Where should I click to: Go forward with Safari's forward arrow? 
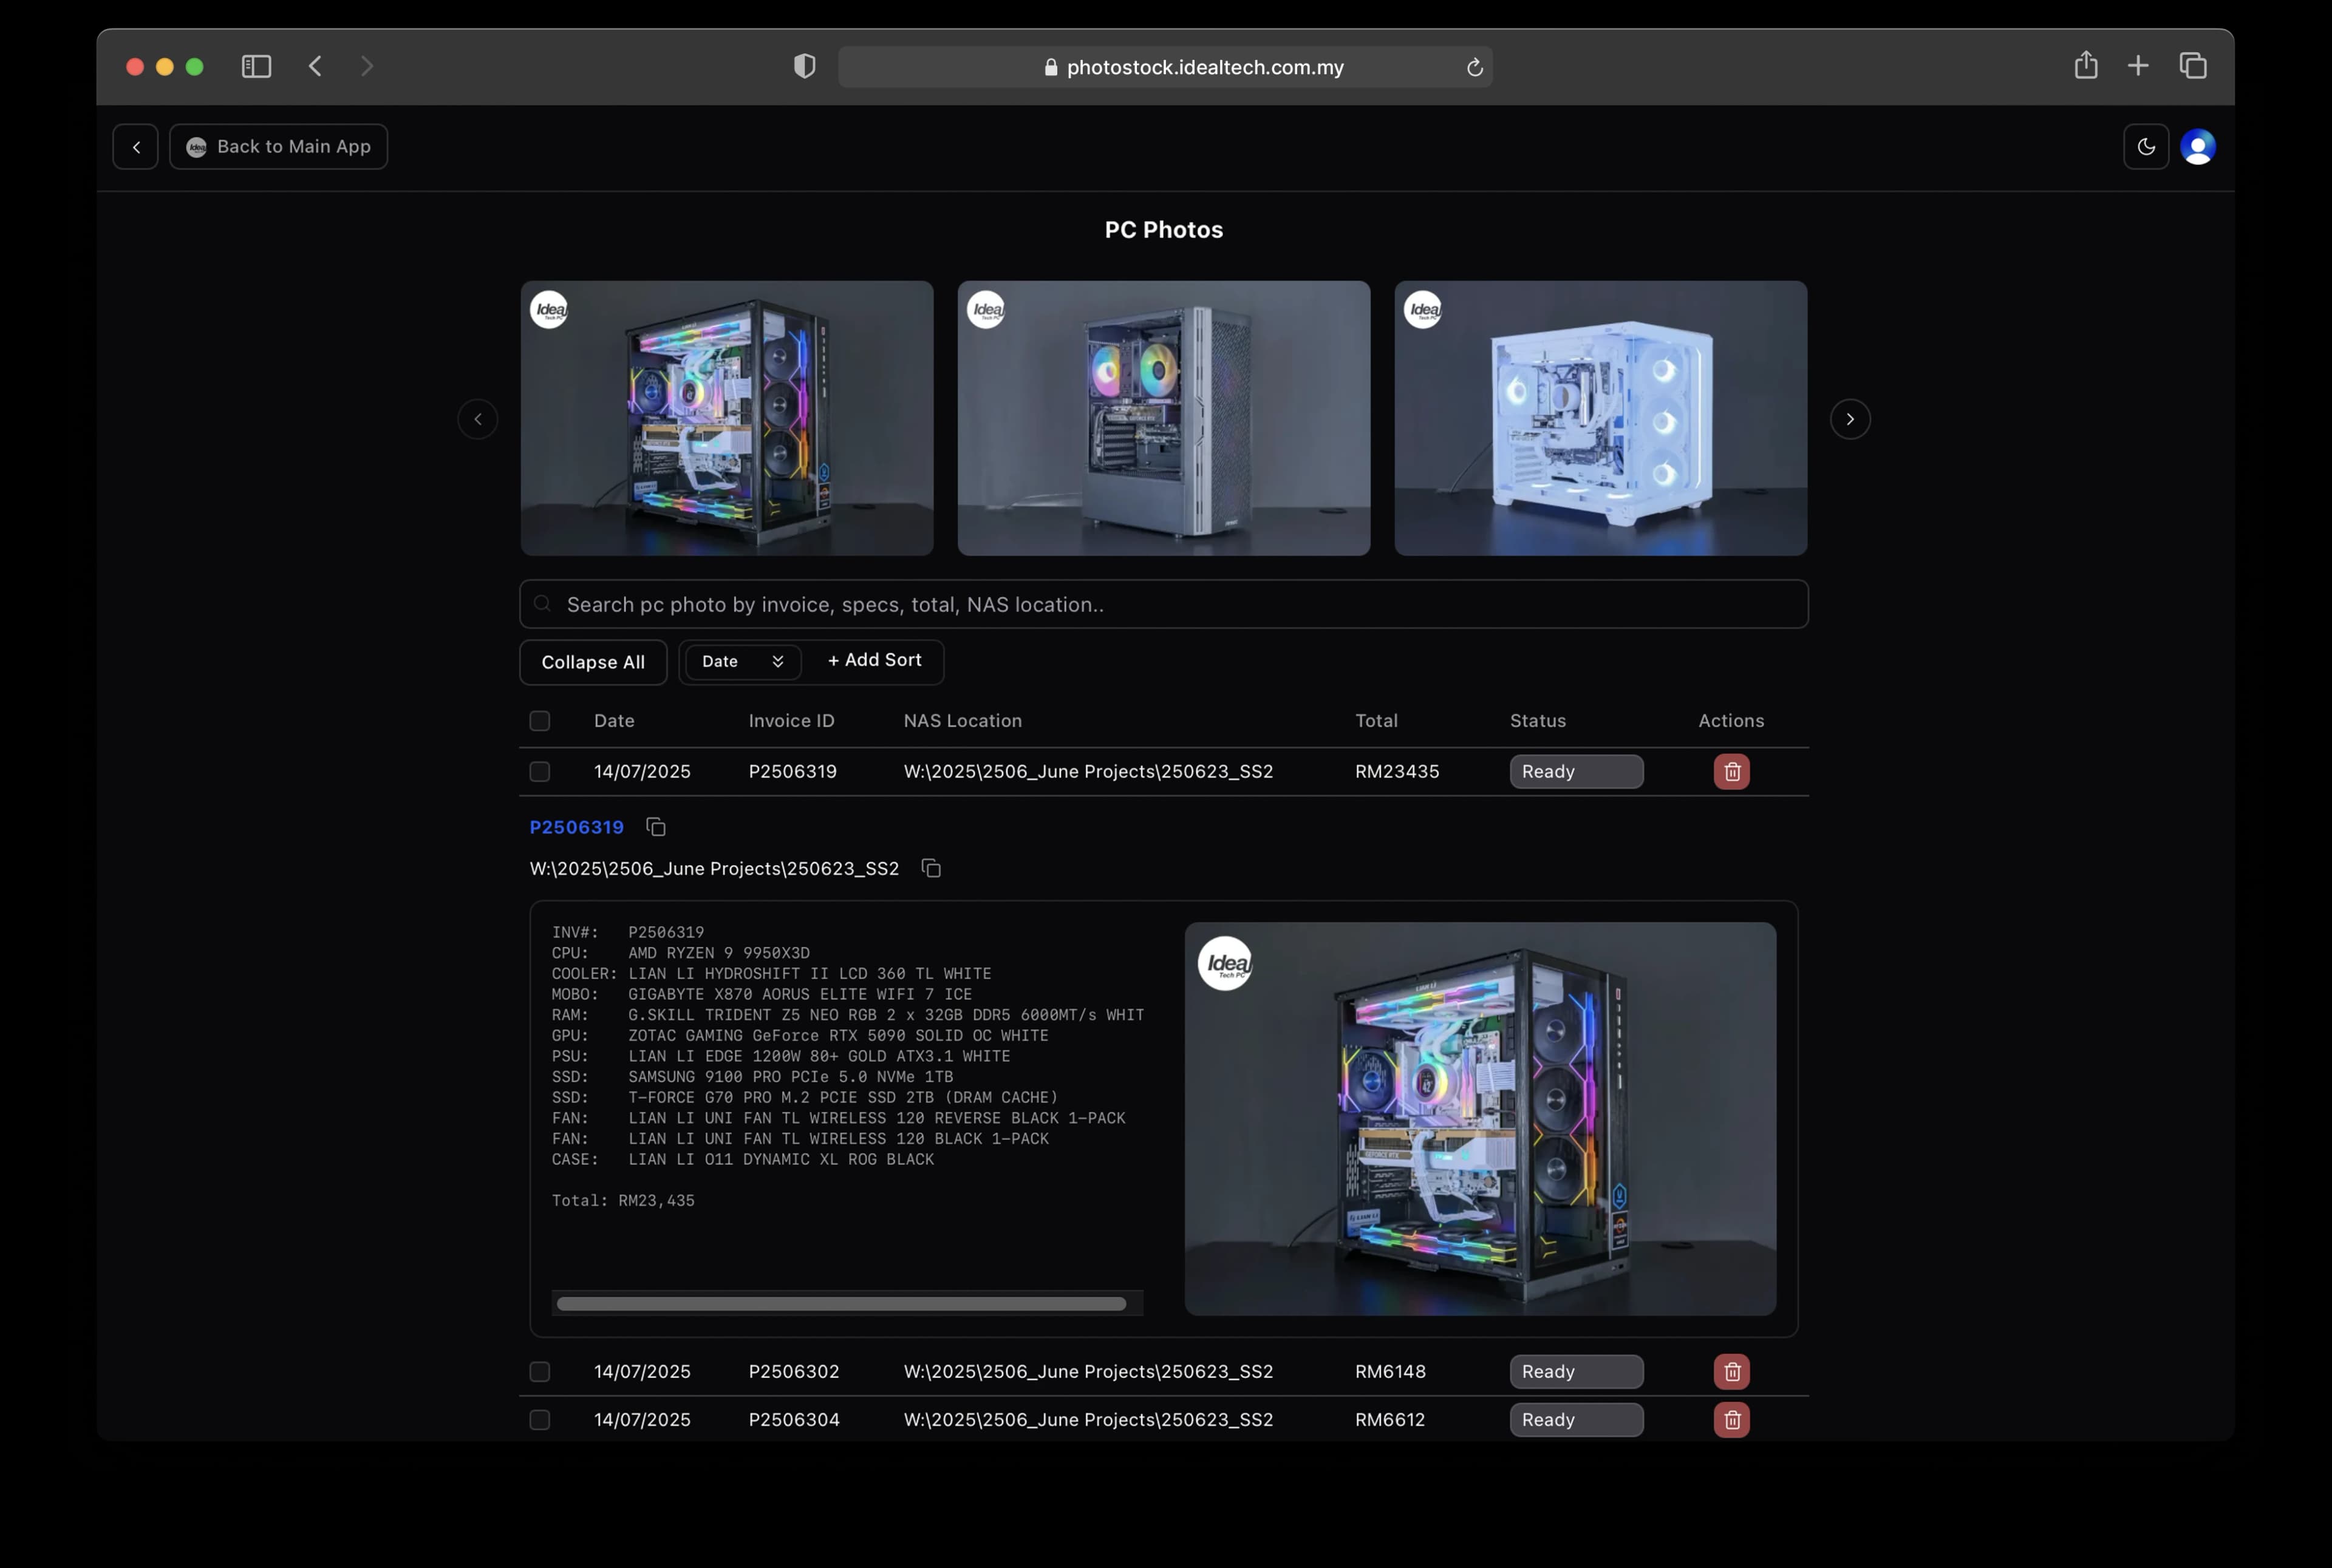[x=367, y=66]
